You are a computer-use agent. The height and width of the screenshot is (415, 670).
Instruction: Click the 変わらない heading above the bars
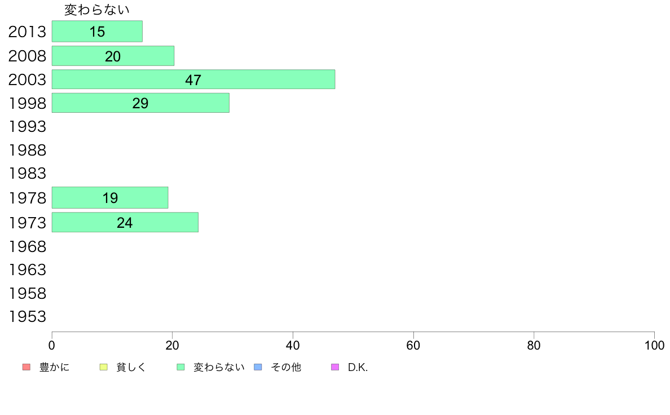[x=97, y=10]
